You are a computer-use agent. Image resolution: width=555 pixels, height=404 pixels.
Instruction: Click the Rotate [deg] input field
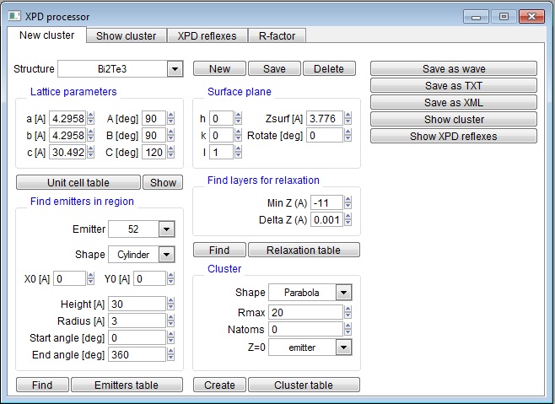[x=325, y=135]
